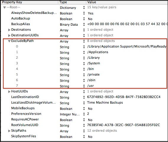Image resolution: width=168 pixels, height=142 pixels.
Task: Open type stepper for AutoBackup row
Action: pyautogui.click(x=84, y=19)
